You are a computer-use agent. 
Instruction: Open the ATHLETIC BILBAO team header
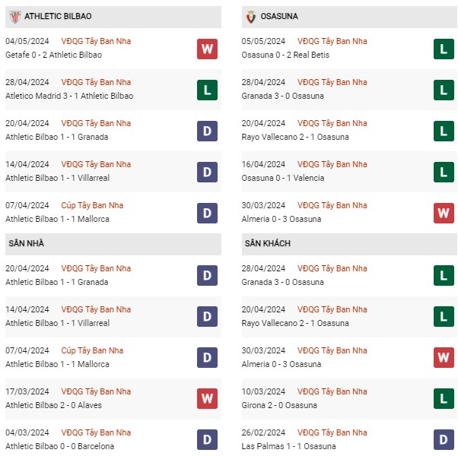click(113, 17)
